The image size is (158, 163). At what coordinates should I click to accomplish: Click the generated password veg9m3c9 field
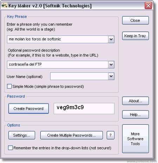click(84, 109)
